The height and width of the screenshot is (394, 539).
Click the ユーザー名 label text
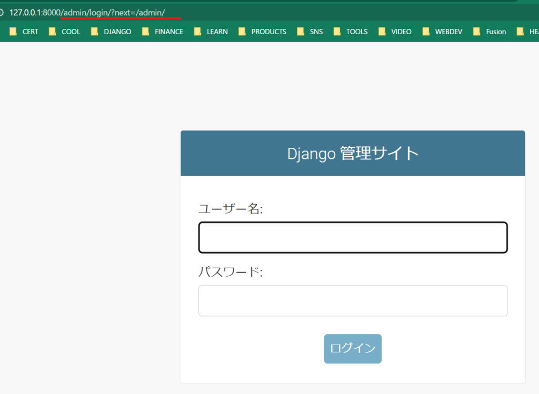click(231, 208)
